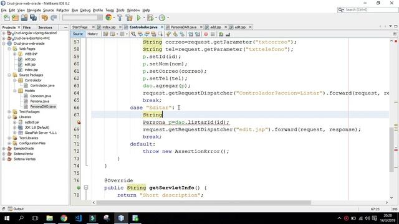The height and width of the screenshot is (224, 399).
Task: Open the Tools menu
Action: [120, 10]
